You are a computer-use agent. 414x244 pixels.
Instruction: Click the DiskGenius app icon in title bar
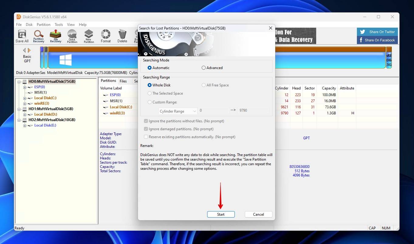(19, 17)
